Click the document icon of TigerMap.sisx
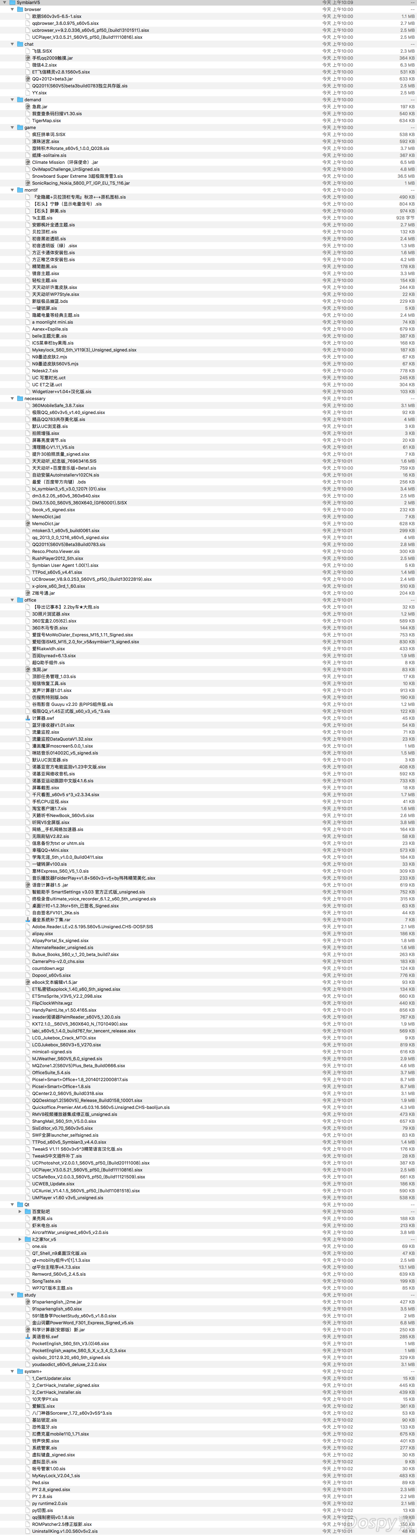The height and width of the screenshot is (1535, 417). tap(28, 120)
